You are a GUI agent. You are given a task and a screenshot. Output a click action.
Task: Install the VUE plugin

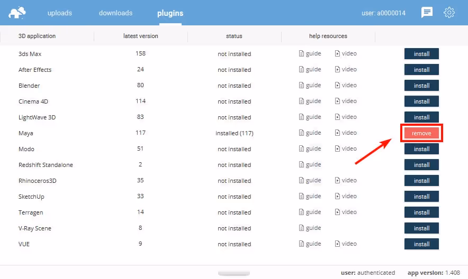coord(421,244)
